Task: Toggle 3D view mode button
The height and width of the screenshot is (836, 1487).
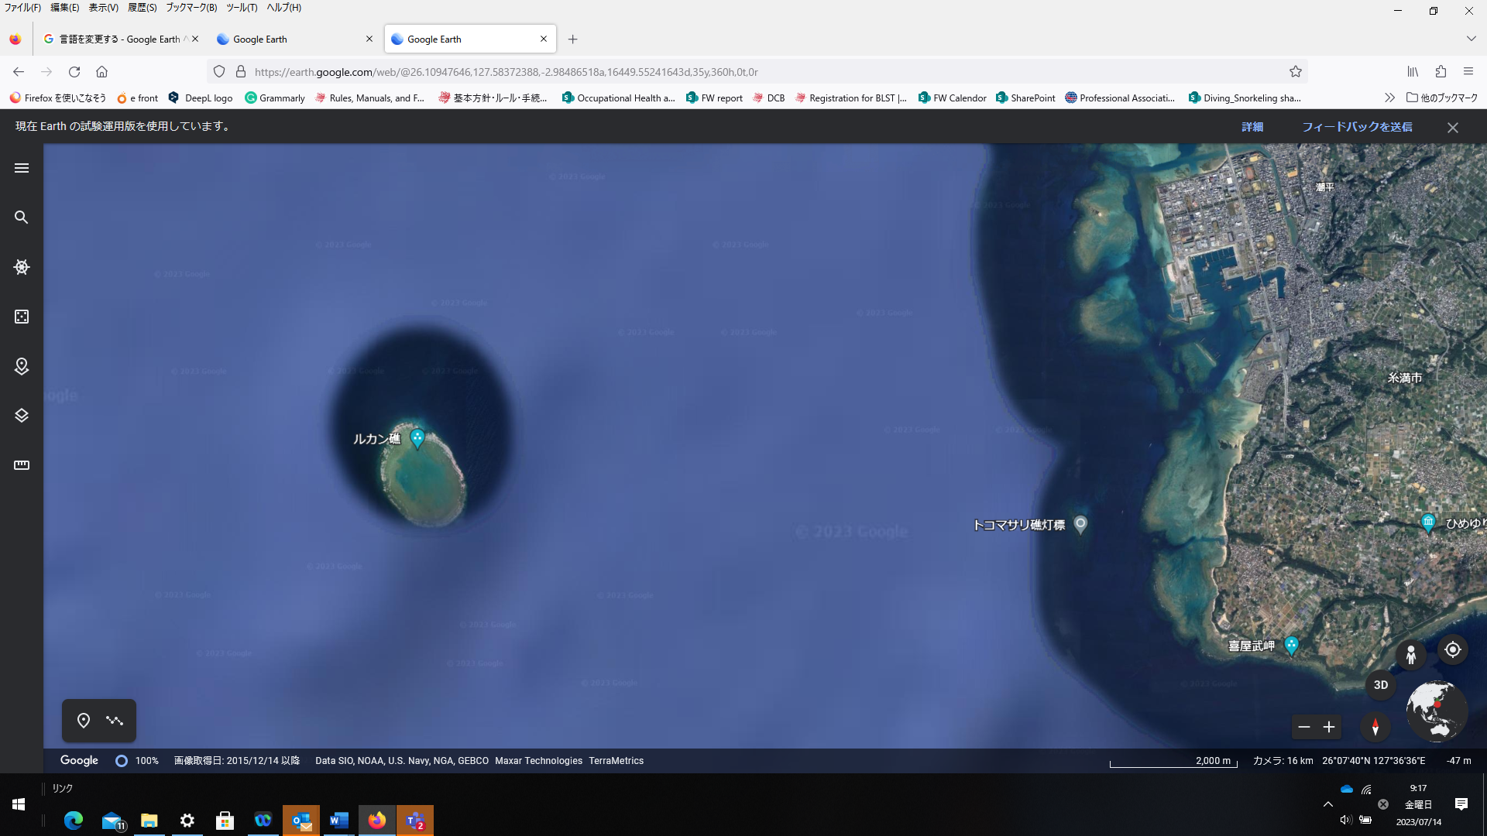Action: [1381, 685]
